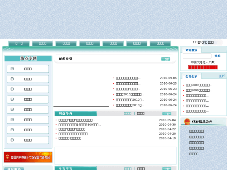227x170 pixels.
Task: Click the play icon in the last 热点专题 item
Action: click(12, 140)
